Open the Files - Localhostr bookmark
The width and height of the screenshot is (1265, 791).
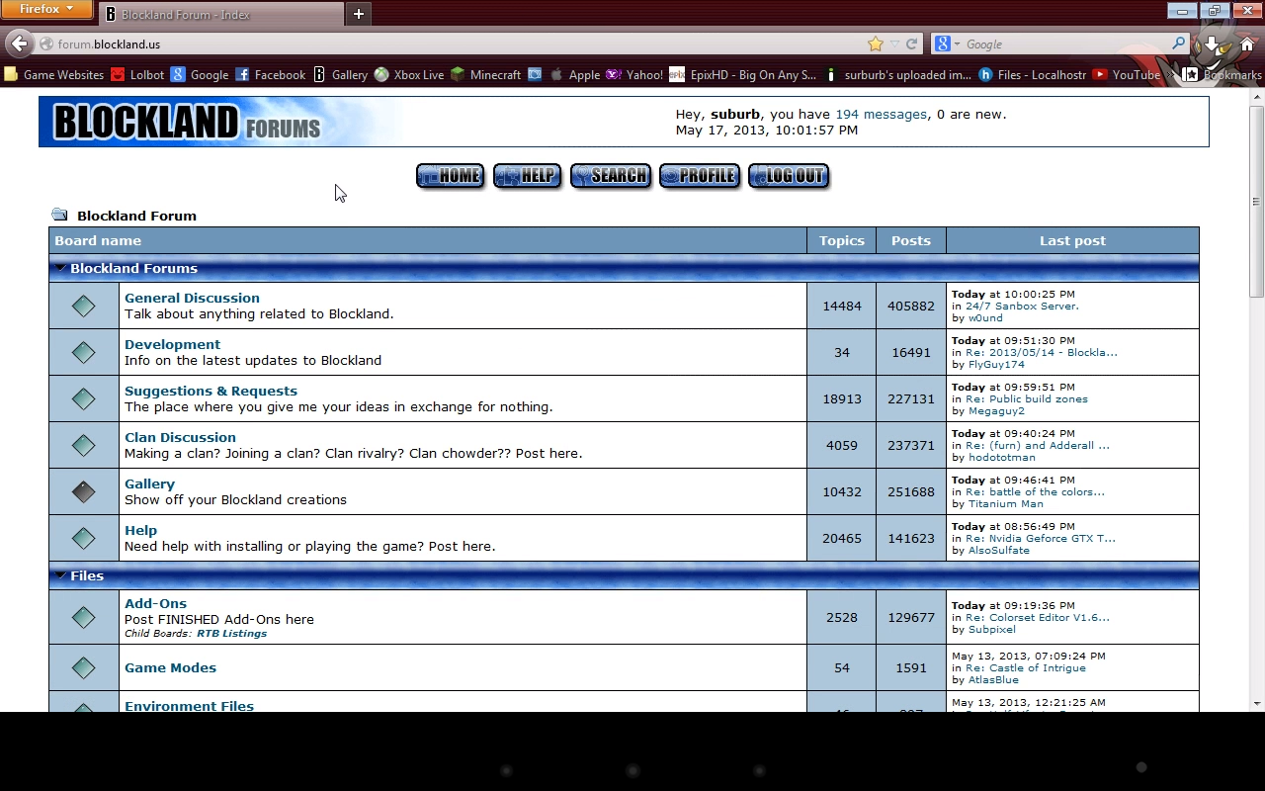click(1033, 74)
